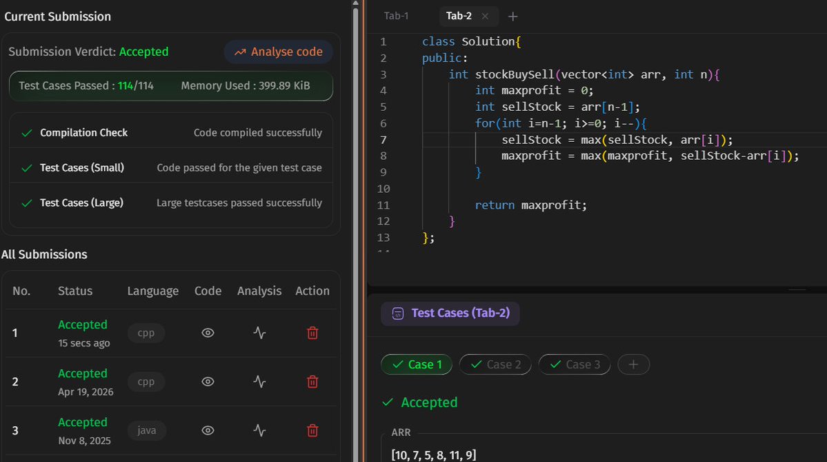Screen dimensions: 827x462
Task: Click the checkmark beside Test Cases (Small)
Action: tap(27, 169)
